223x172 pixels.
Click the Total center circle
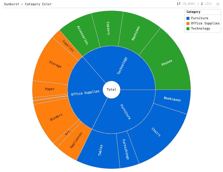point(111,89)
